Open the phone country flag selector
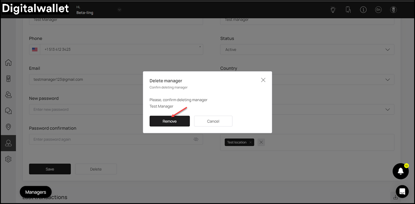The image size is (415, 204). pyautogui.click(x=34, y=49)
